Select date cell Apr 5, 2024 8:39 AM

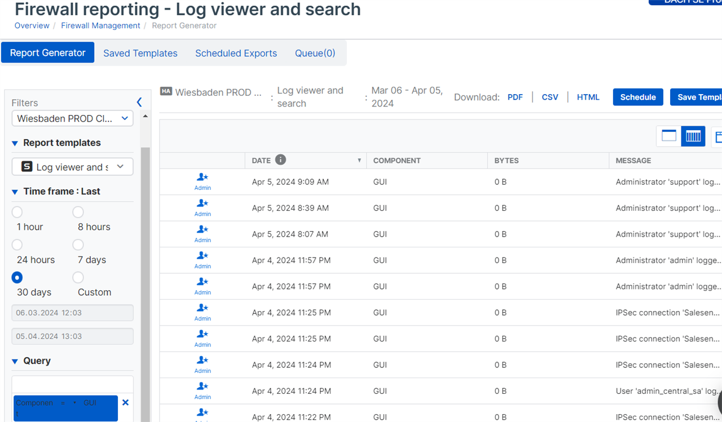click(x=290, y=208)
